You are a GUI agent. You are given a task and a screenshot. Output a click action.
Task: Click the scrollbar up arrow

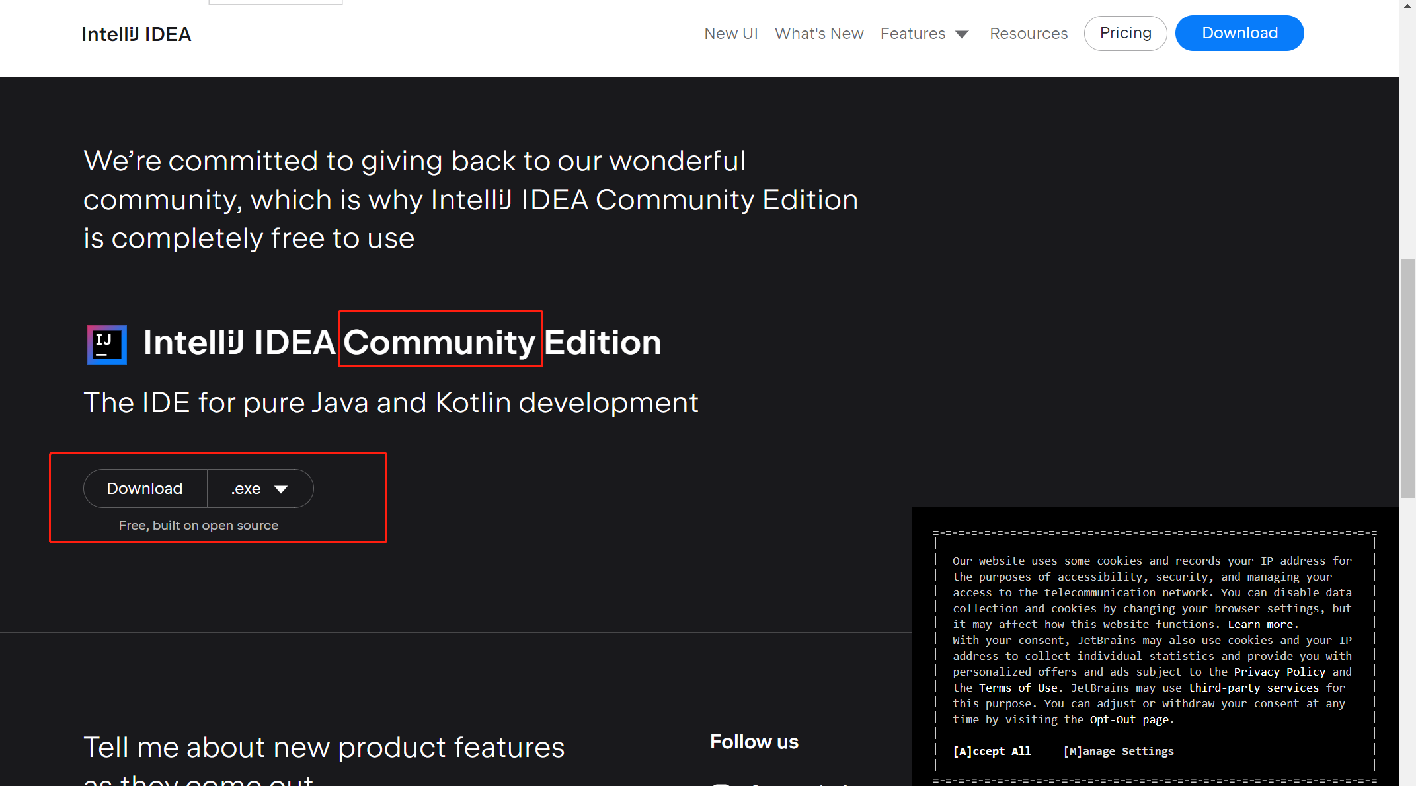click(x=1407, y=5)
